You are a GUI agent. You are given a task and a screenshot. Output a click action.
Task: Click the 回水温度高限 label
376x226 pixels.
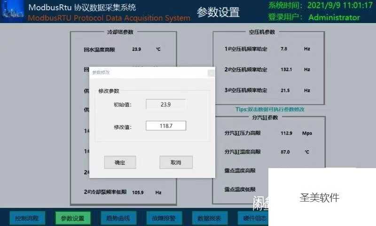pos(99,50)
